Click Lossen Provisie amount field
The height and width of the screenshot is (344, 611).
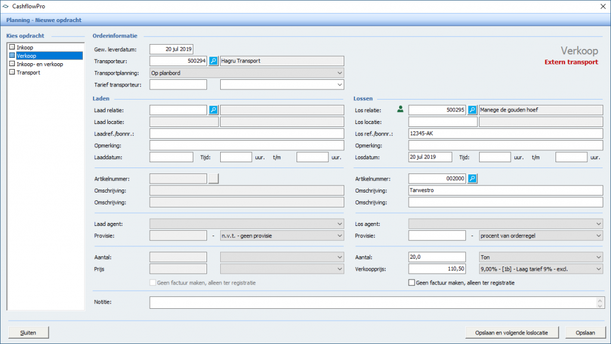pyautogui.click(x=437, y=235)
